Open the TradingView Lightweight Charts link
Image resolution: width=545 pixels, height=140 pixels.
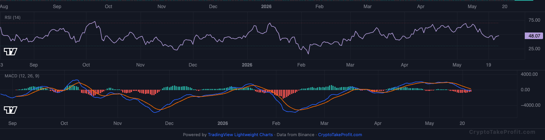240,135
